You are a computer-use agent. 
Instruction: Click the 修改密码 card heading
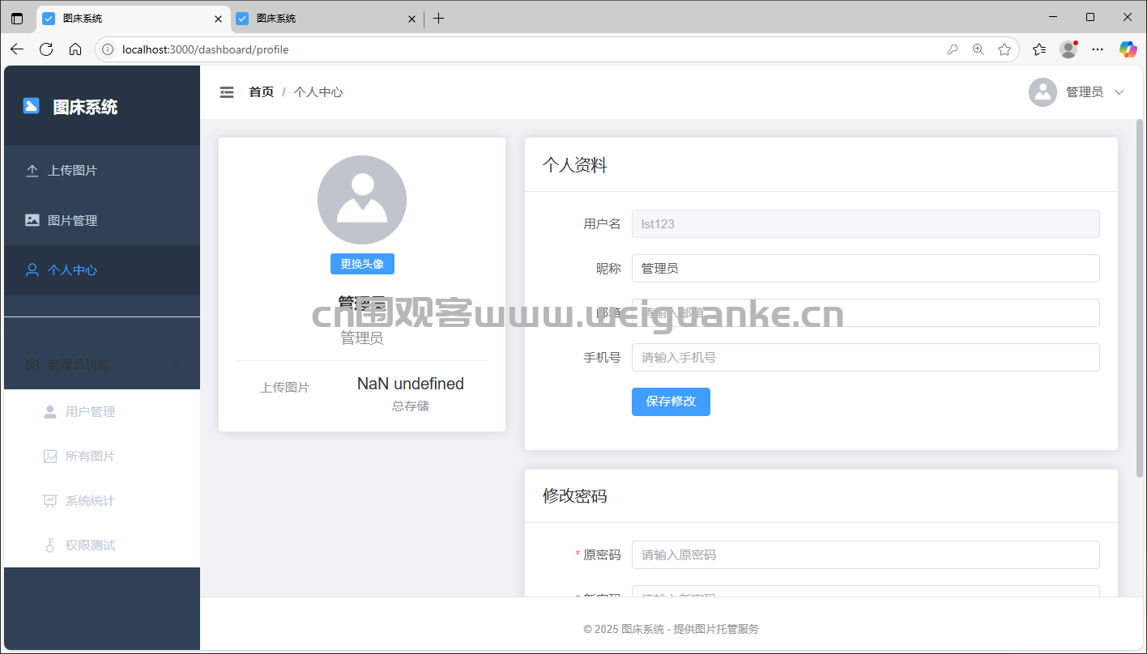point(575,496)
